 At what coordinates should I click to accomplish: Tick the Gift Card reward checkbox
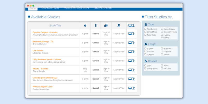(162, 68)
